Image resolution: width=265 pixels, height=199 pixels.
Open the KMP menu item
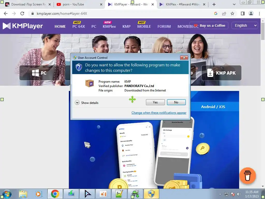tap(126, 27)
